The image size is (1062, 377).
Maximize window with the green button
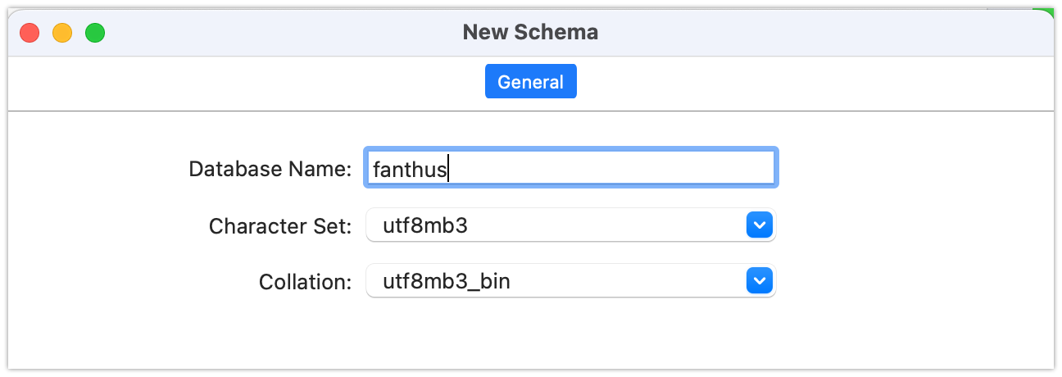coord(95,33)
